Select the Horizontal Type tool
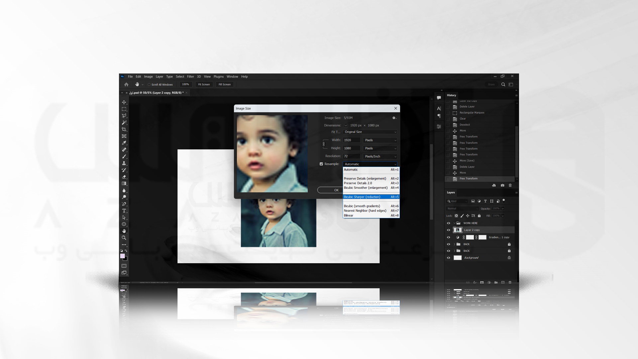The image size is (638, 359). 124,211
